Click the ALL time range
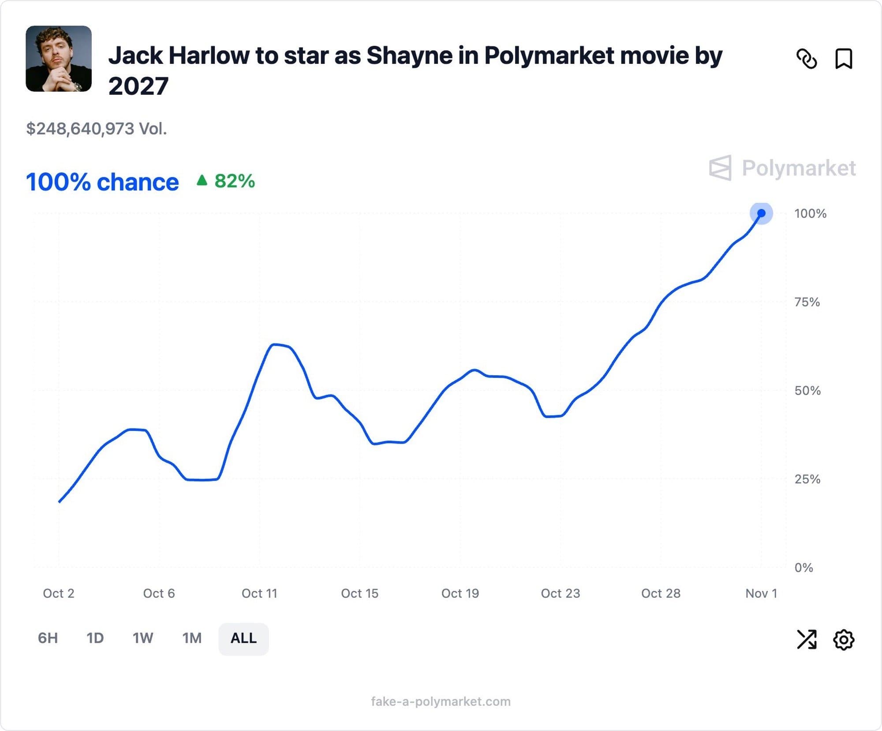882x731 pixels. coord(243,638)
